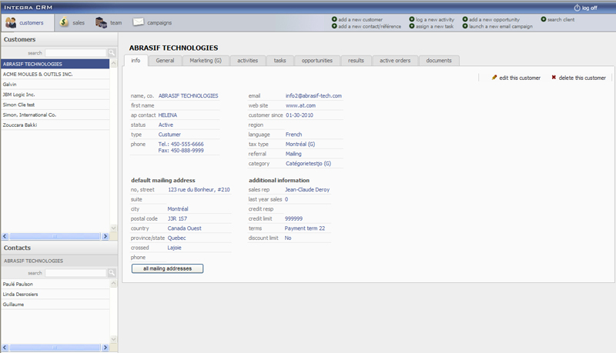Click the Customers search input field

coord(75,53)
